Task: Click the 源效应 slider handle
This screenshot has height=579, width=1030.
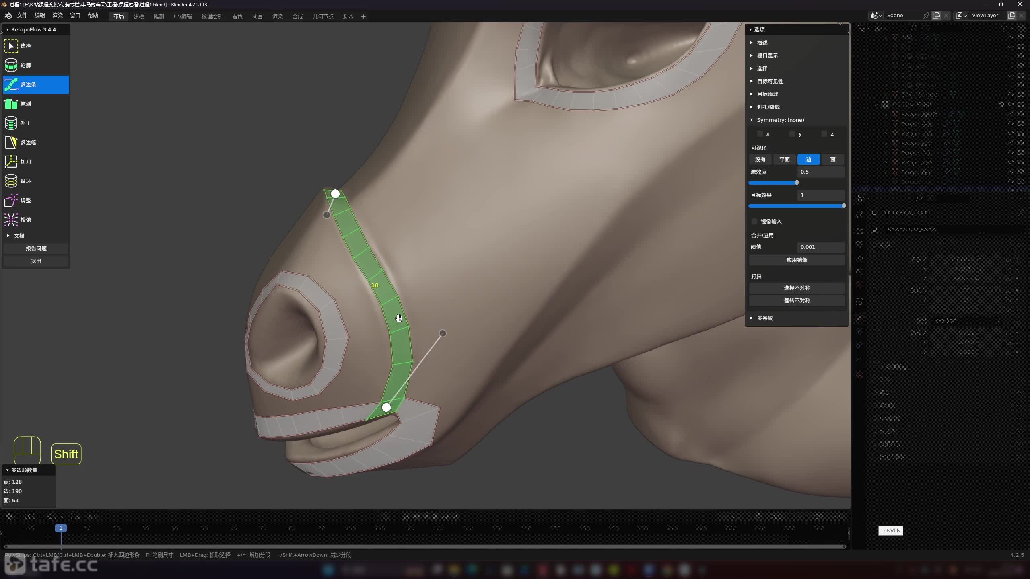Action: coord(797,183)
